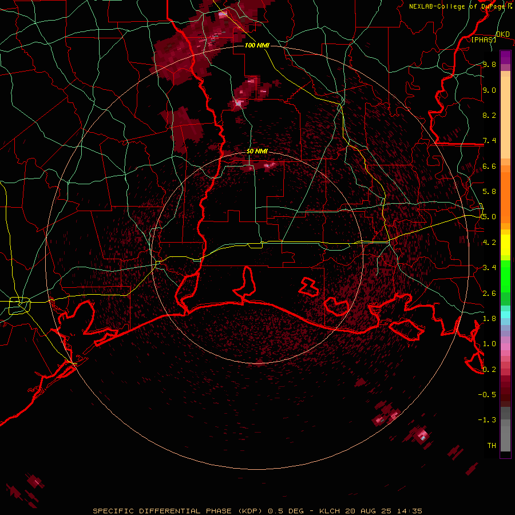Click the 6.6 scale value
Viewport: 515px width, 515px height.
tap(489, 166)
